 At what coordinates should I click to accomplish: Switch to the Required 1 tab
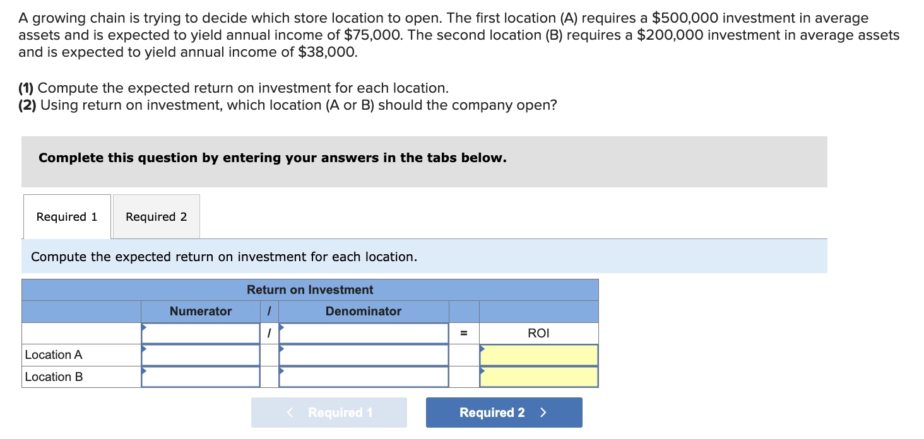point(66,216)
